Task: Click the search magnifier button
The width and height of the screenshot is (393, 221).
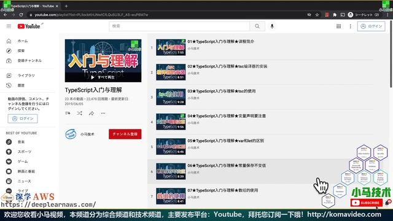Action: click(257, 26)
